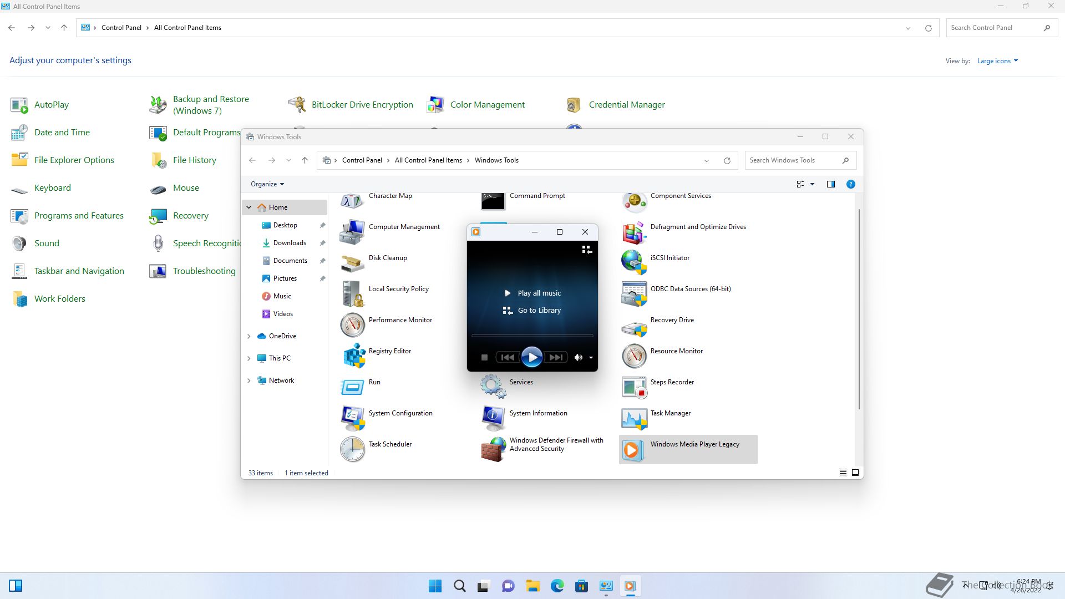This screenshot has width=1065, height=599.
Task: Select Music in navigation pane
Action: tap(282, 296)
